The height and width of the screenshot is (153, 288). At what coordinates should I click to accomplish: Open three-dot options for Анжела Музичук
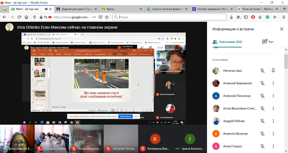[x=273, y=134]
